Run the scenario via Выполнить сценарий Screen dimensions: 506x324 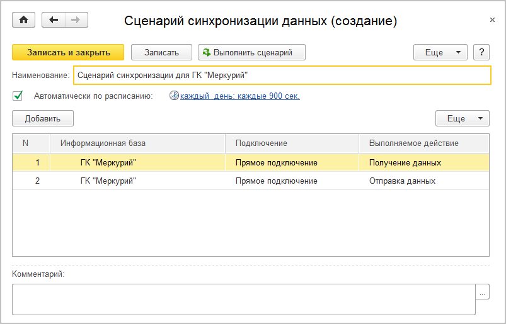[x=251, y=53]
